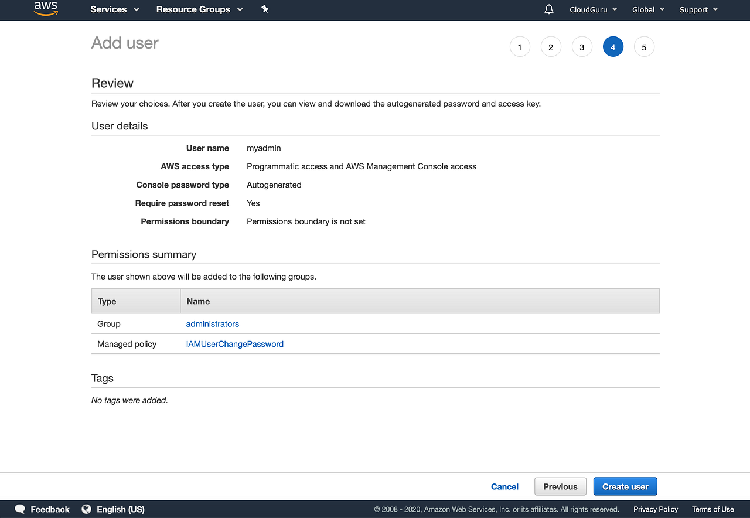Expand the CloudGuru account menu

593,9
